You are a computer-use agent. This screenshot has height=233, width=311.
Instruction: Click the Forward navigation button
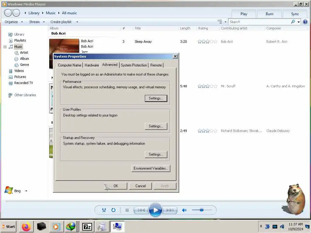click(x=16, y=13)
